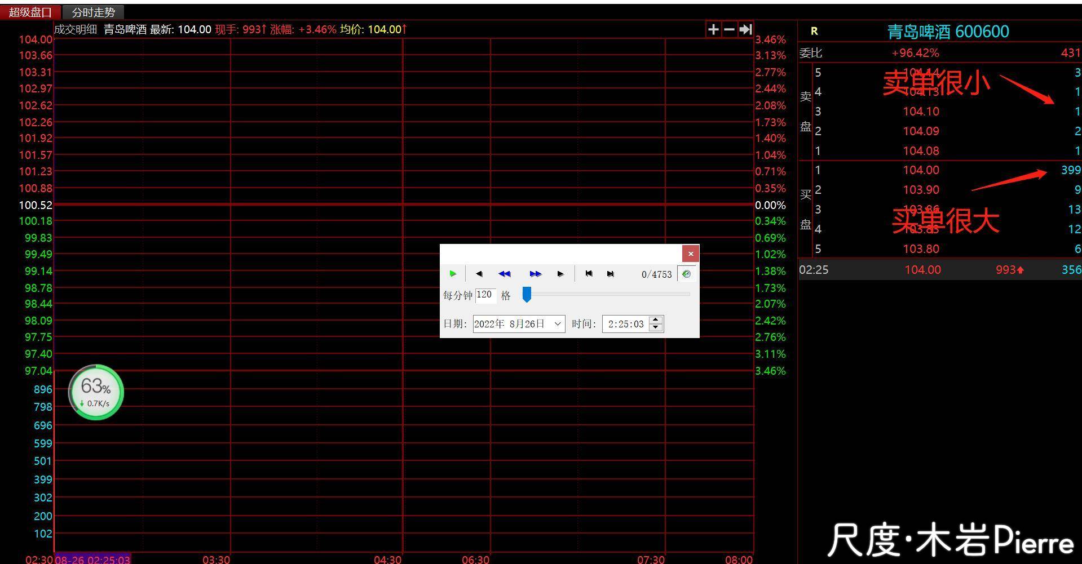This screenshot has height=564, width=1082.
Task: Zoom out the chart with minus icon
Action: [x=729, y=29]
